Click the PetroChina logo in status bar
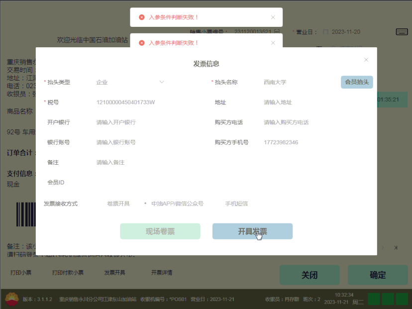Viewport: 412px width, 309px height. 11,299
